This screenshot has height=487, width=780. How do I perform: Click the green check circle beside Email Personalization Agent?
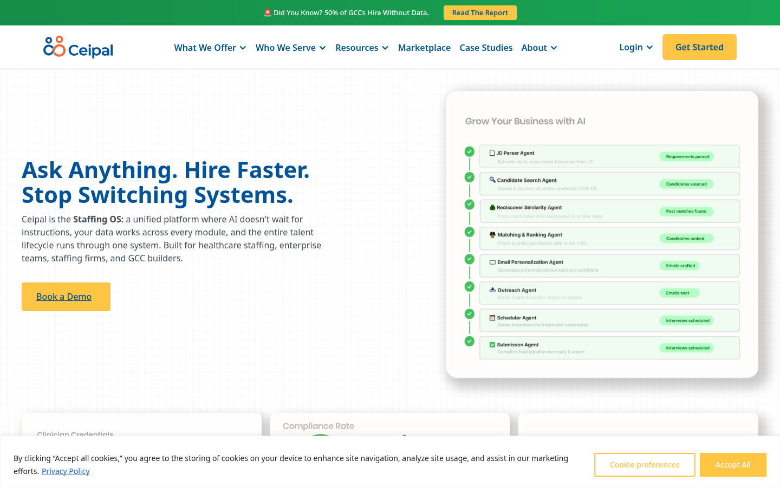[x=470, y=259]
